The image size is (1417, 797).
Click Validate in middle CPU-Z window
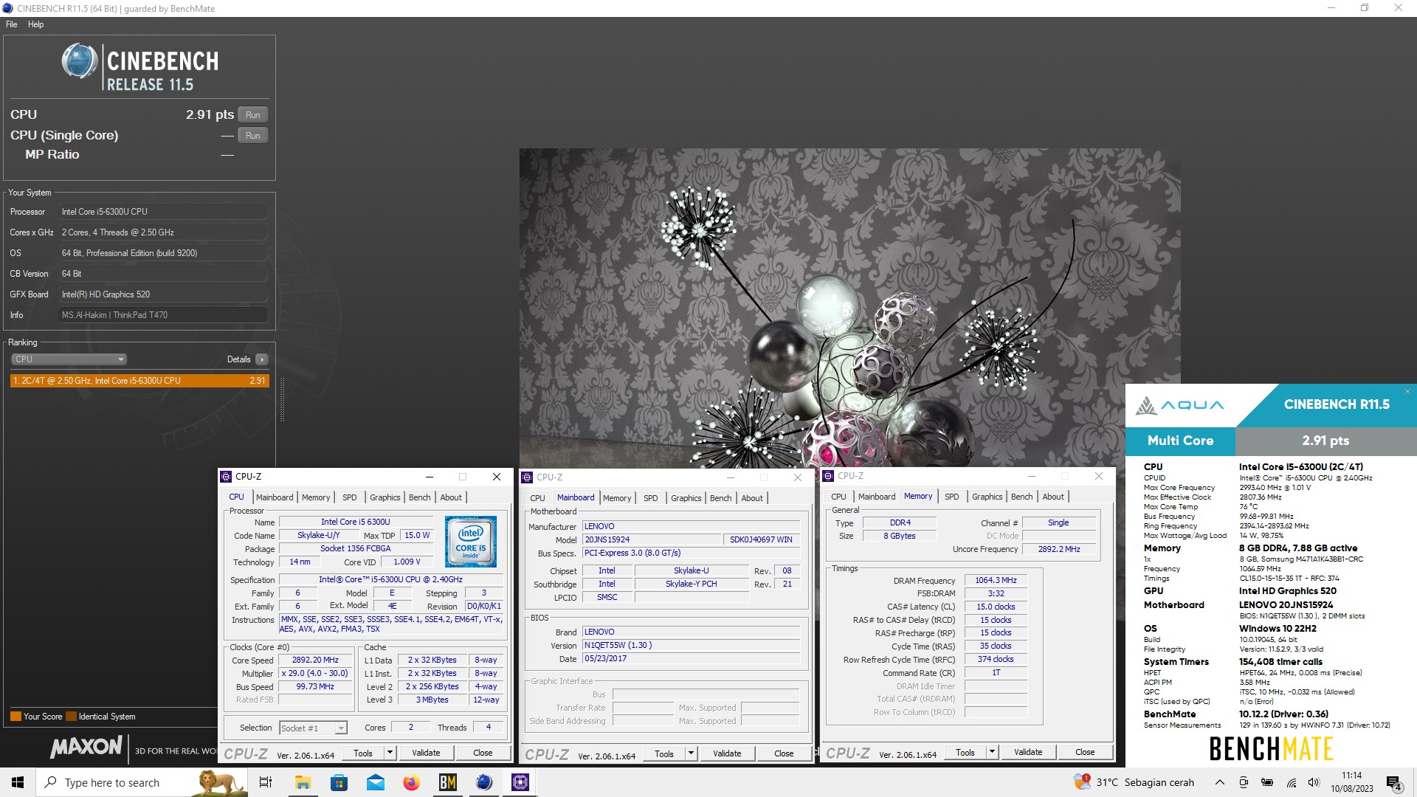pyautogui.click(x=727, y=754)
